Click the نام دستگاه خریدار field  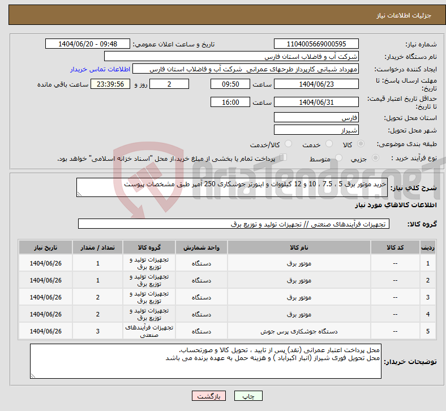(x=231, y=56)
